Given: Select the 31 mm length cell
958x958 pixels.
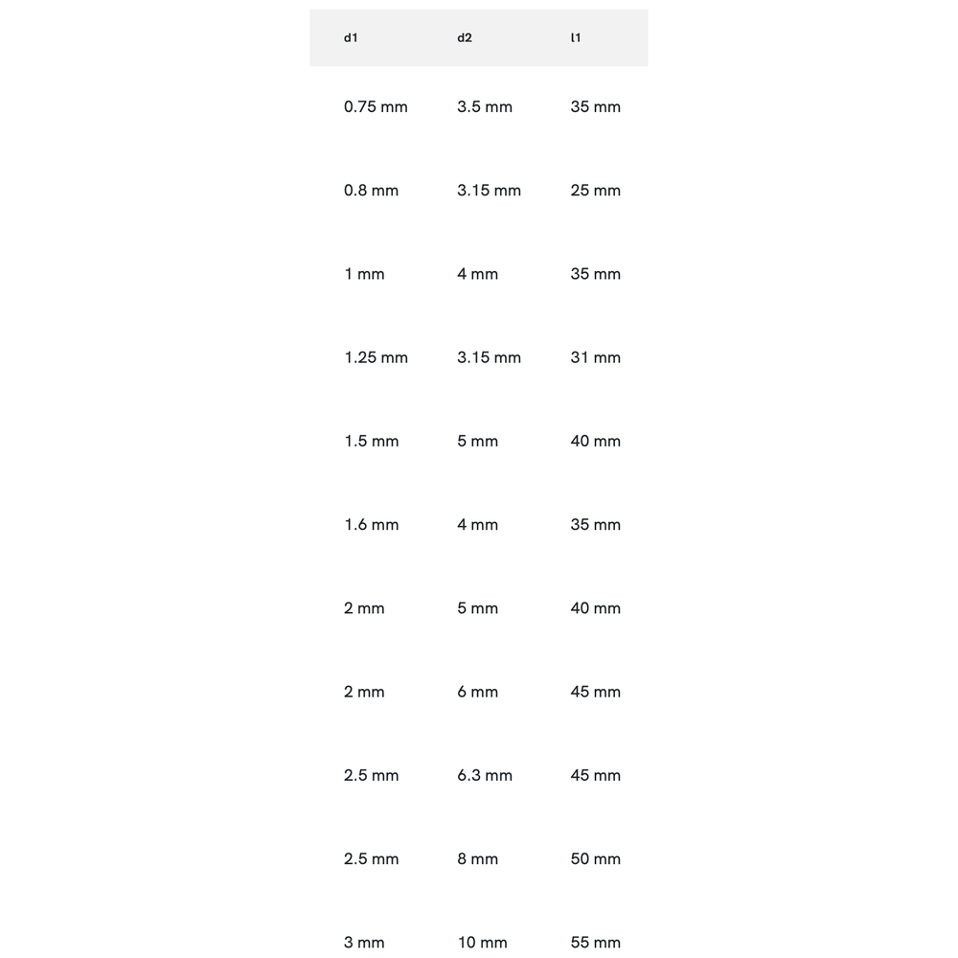Looking at the screenshot, I should pos(595,357).
